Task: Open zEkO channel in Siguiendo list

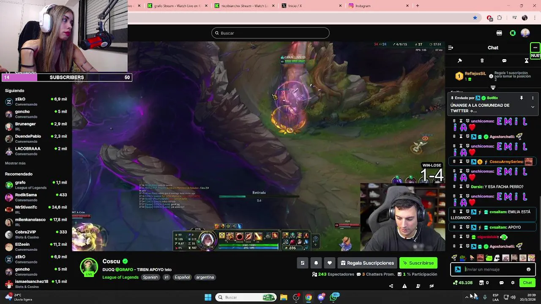Action: pyautogui.click(x=36, y=101)
